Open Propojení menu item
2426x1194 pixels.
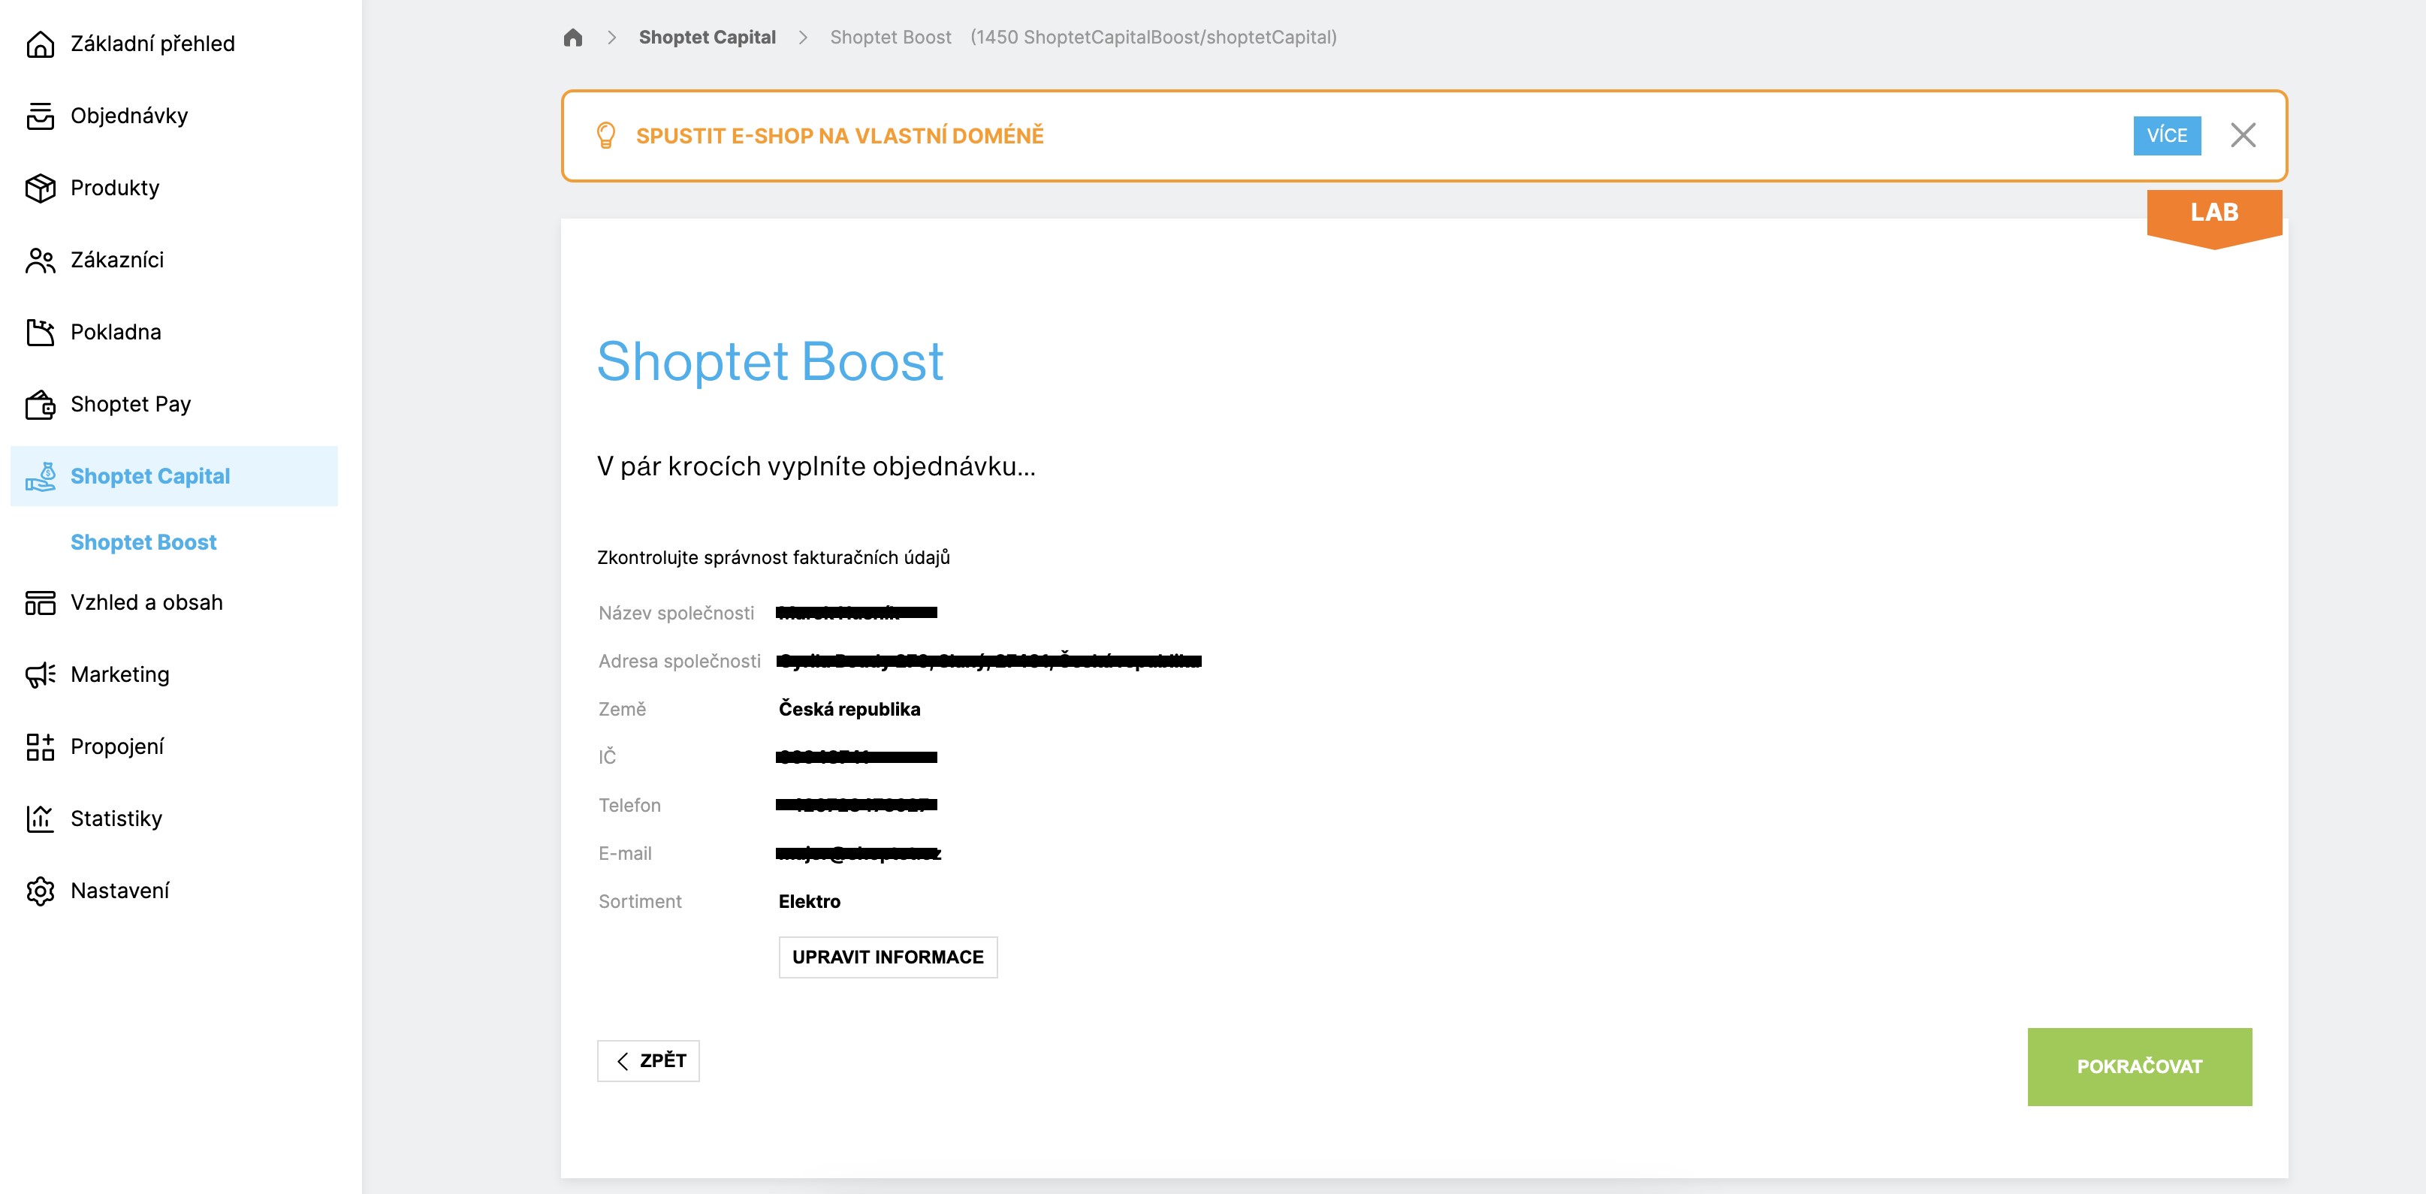click(174, 746)
